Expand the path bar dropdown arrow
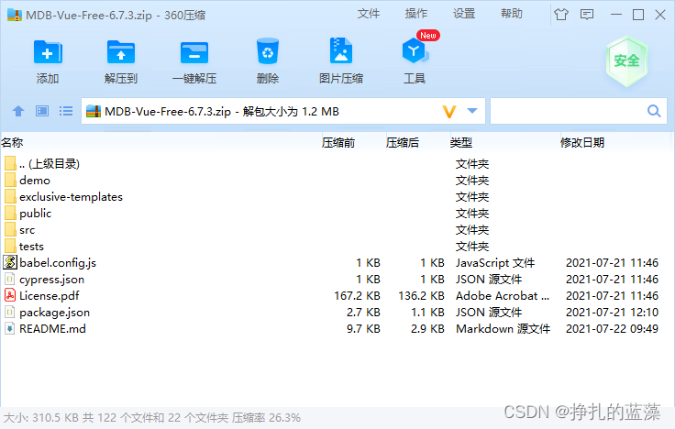Viewport: 675px width, 429px height. tap(472, 111)
